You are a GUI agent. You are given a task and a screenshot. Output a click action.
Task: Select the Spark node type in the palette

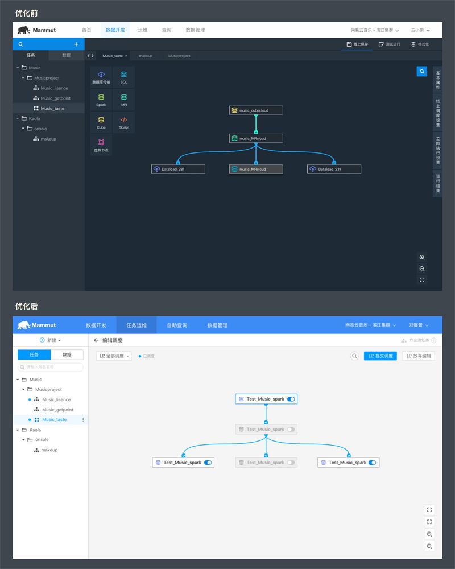[101, 100]
